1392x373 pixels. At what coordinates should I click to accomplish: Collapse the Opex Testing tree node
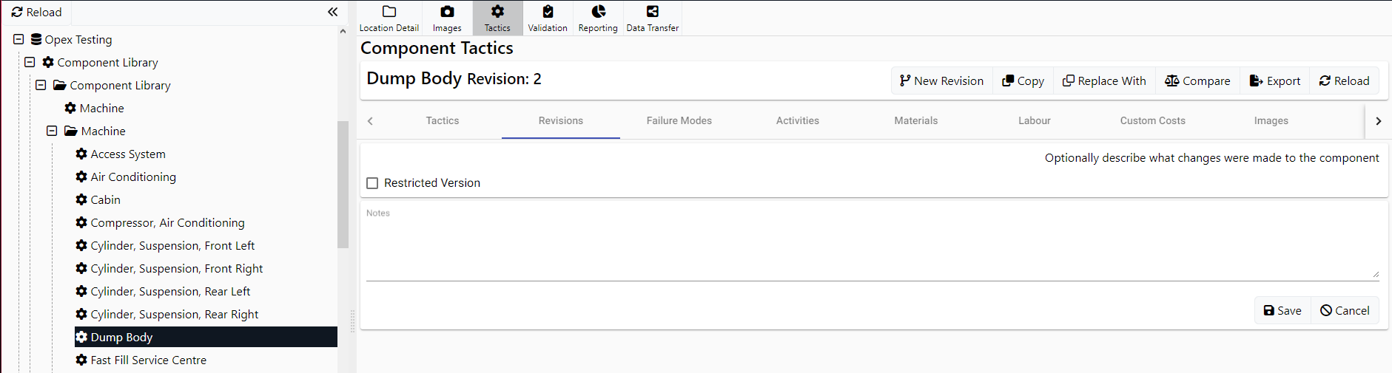(19, 39)
